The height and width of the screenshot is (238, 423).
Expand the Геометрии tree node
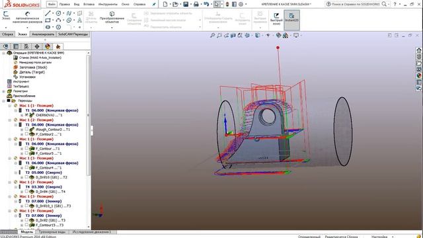point(4,91)
